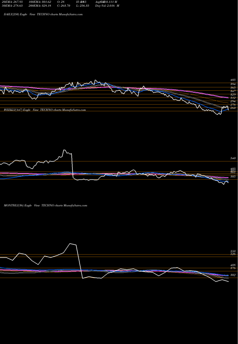The height and width of the screenshot is (344, 238).
Task: Click the close price C: 263.70
Action: pos(64,6)
